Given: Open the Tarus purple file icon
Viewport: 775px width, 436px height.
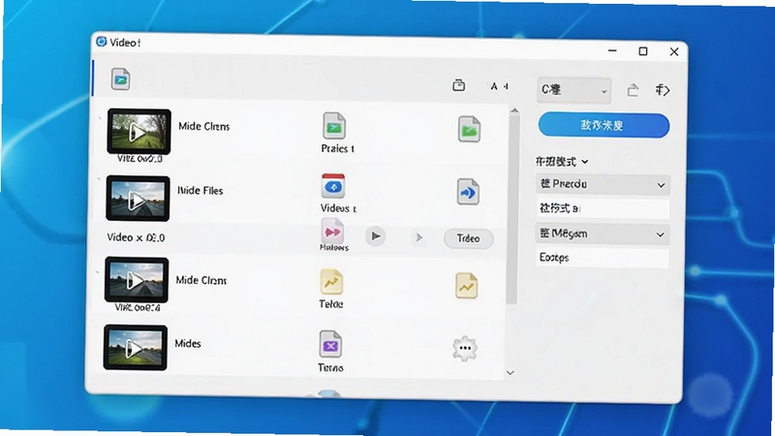Looking at the screenshot, I should tap(330, 345).
